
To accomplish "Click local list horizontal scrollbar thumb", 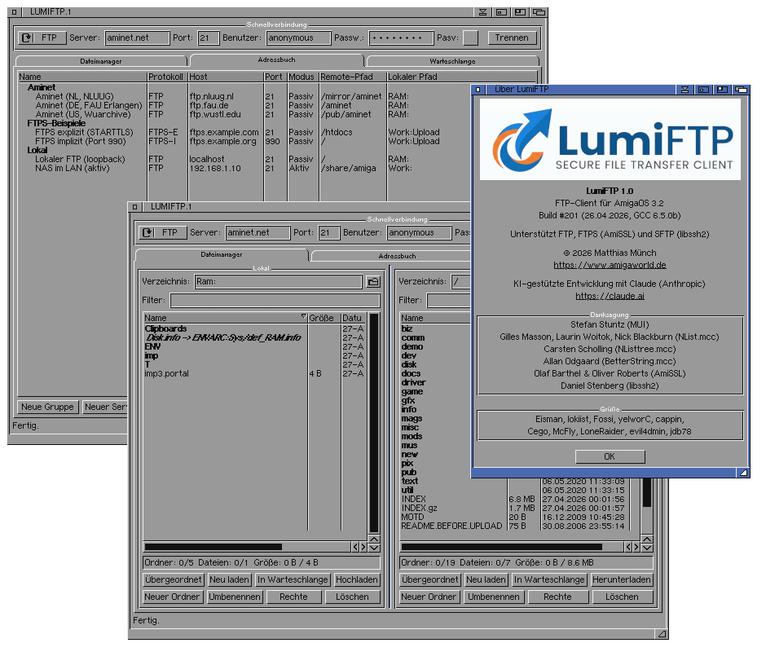I will click(214, 547).
